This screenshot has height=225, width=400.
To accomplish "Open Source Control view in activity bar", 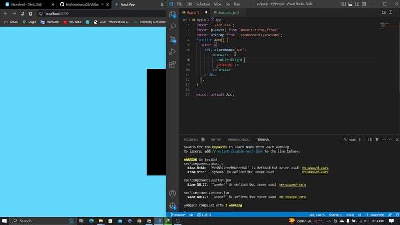I will [x=172, y=39].
